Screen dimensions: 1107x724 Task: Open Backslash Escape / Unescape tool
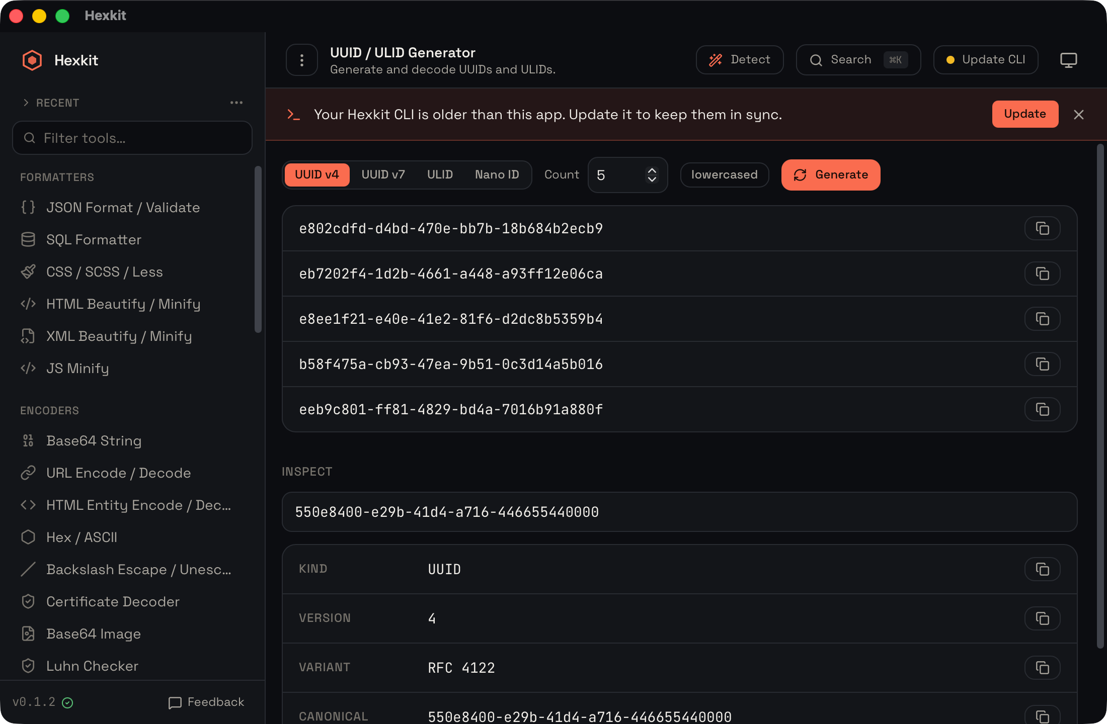tap(132, 569)
